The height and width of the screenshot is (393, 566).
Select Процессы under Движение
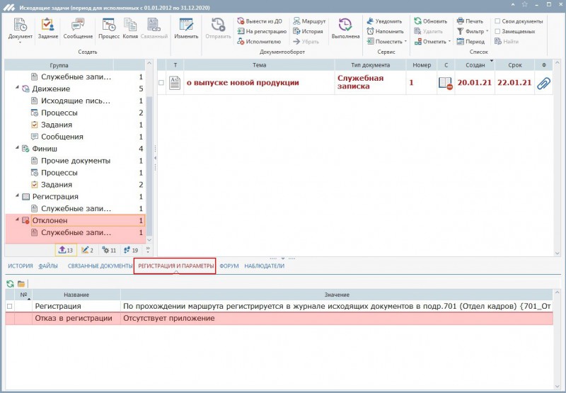point(59,113)
